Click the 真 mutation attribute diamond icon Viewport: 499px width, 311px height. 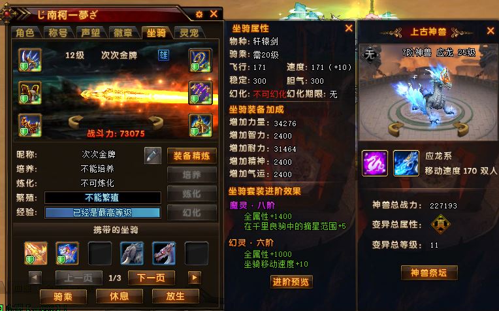click(440, 224)
